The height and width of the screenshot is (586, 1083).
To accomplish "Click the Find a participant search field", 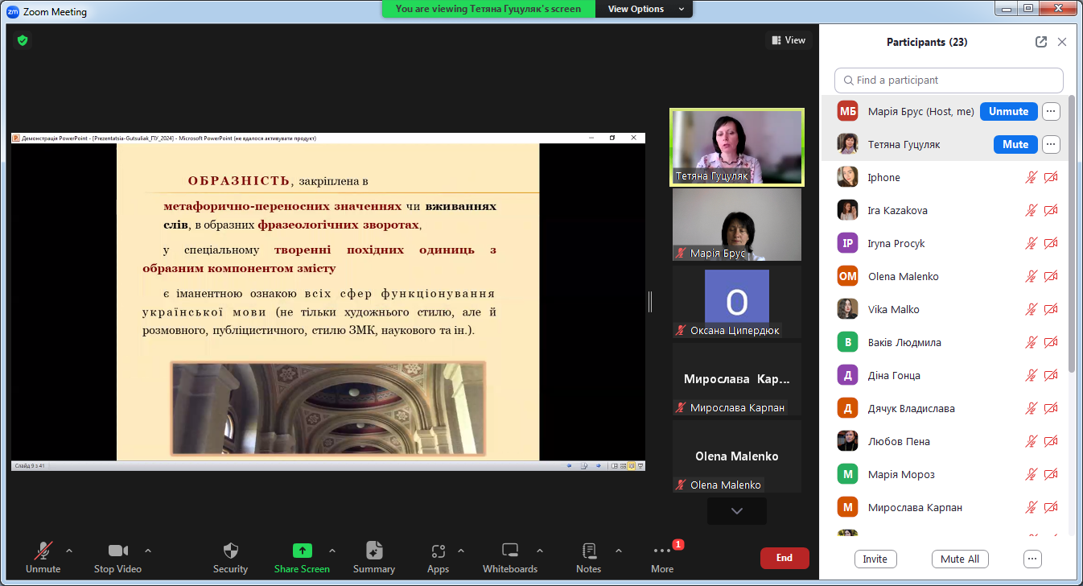I will (949, 80).
